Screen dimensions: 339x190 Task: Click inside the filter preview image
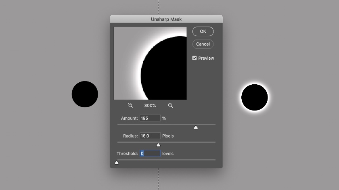pyautogui.click(x=150, y=63)
